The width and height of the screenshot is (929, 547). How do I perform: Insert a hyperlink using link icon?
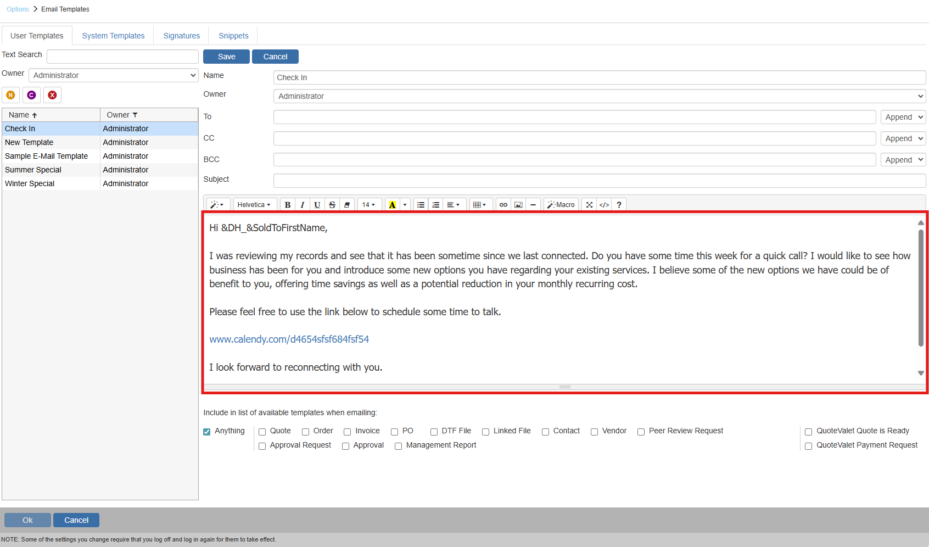(x=503, y=205)
